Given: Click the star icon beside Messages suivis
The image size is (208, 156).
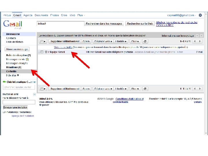Looking at the screenshot, I should point(27,59).
